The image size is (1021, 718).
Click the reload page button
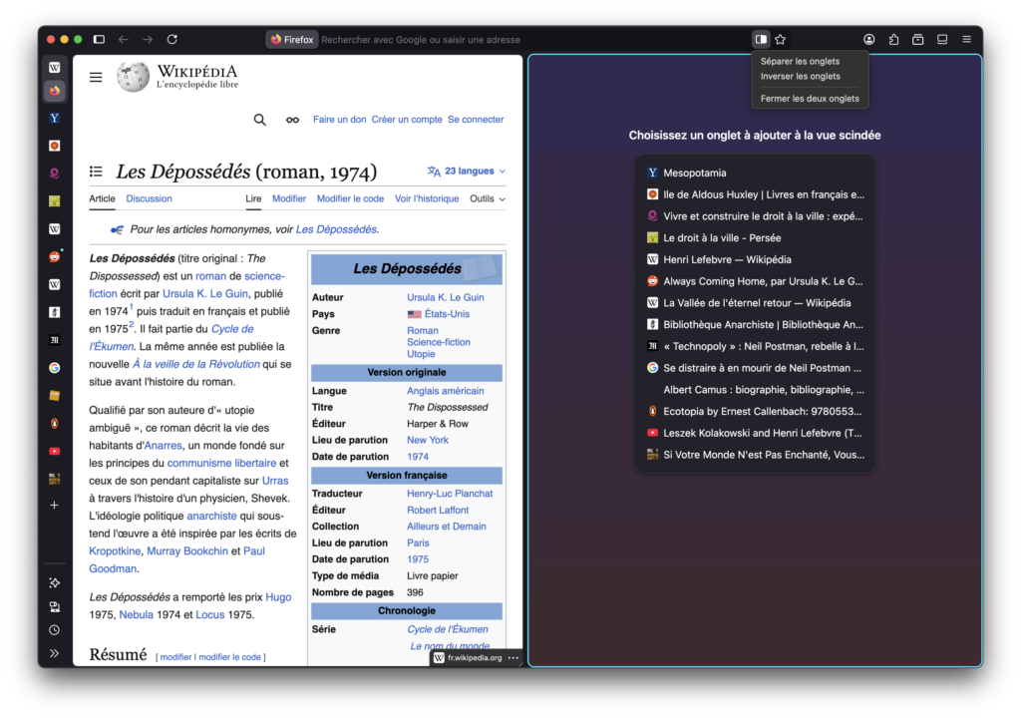171,40
